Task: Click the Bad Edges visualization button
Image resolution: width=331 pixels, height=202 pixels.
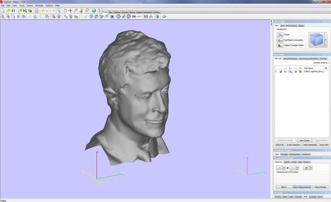Action: pos(280,40)
